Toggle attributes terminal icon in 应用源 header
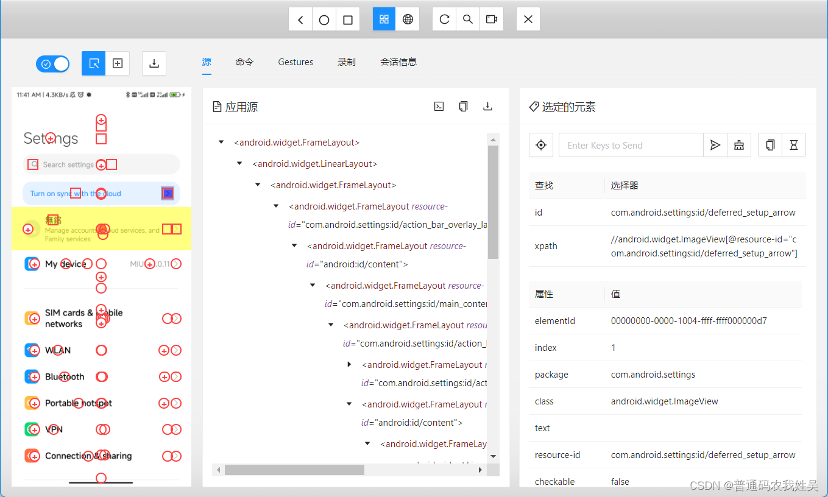The image size is (828, 497). (439, 107)
